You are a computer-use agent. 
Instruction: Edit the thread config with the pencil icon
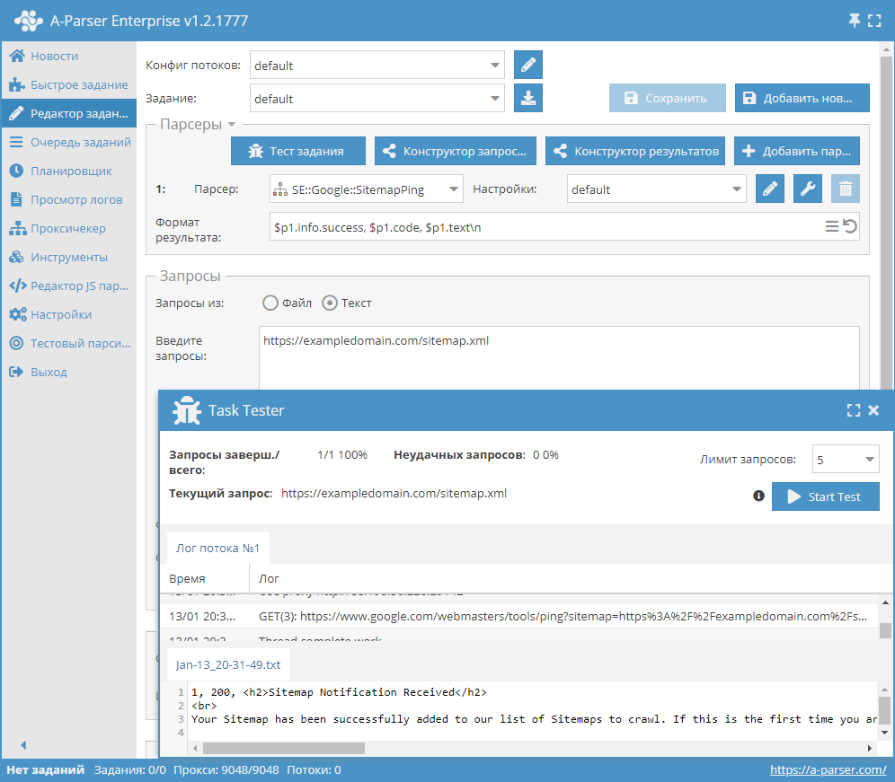[x=528, y=65]
